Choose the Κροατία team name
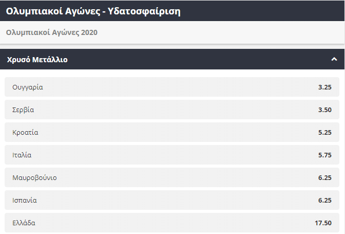345x234 pixels. [26, 133]
